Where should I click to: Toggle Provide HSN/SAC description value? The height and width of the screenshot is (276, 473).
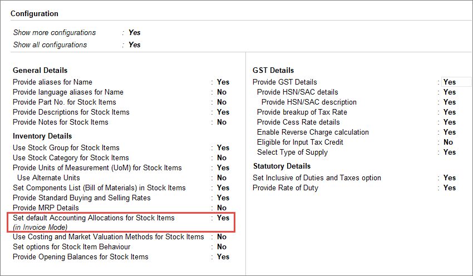point(450,102)
